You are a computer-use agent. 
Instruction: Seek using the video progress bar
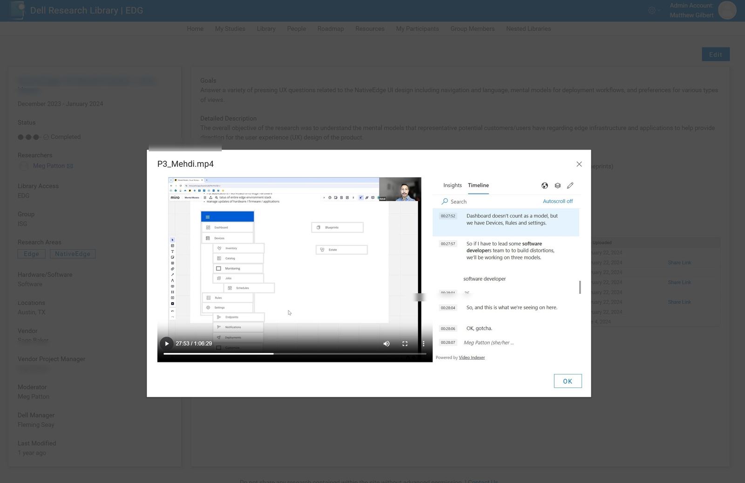[x=294, y=354]
